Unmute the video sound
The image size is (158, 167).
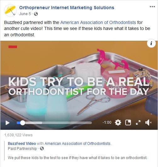pyautogui.click(x=149, y=122)
